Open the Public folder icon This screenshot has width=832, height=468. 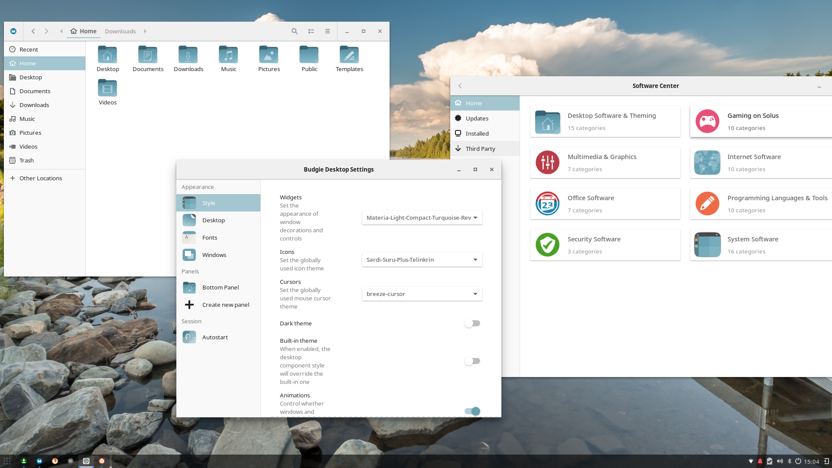click(309, 55)
